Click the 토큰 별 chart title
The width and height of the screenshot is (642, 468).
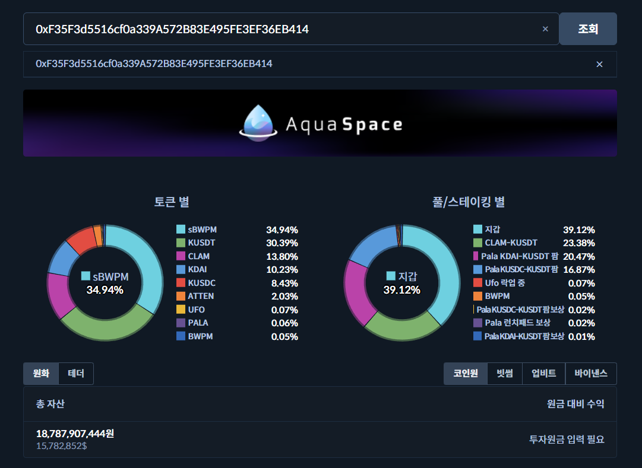coord(172,202)
